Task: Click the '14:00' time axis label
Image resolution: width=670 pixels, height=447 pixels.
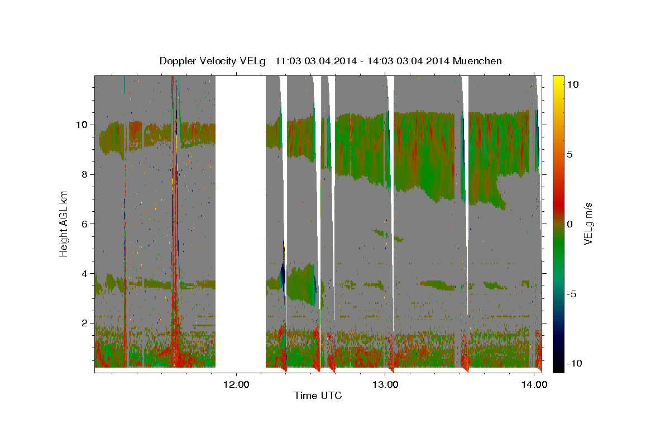Action: tap(534, 384)
